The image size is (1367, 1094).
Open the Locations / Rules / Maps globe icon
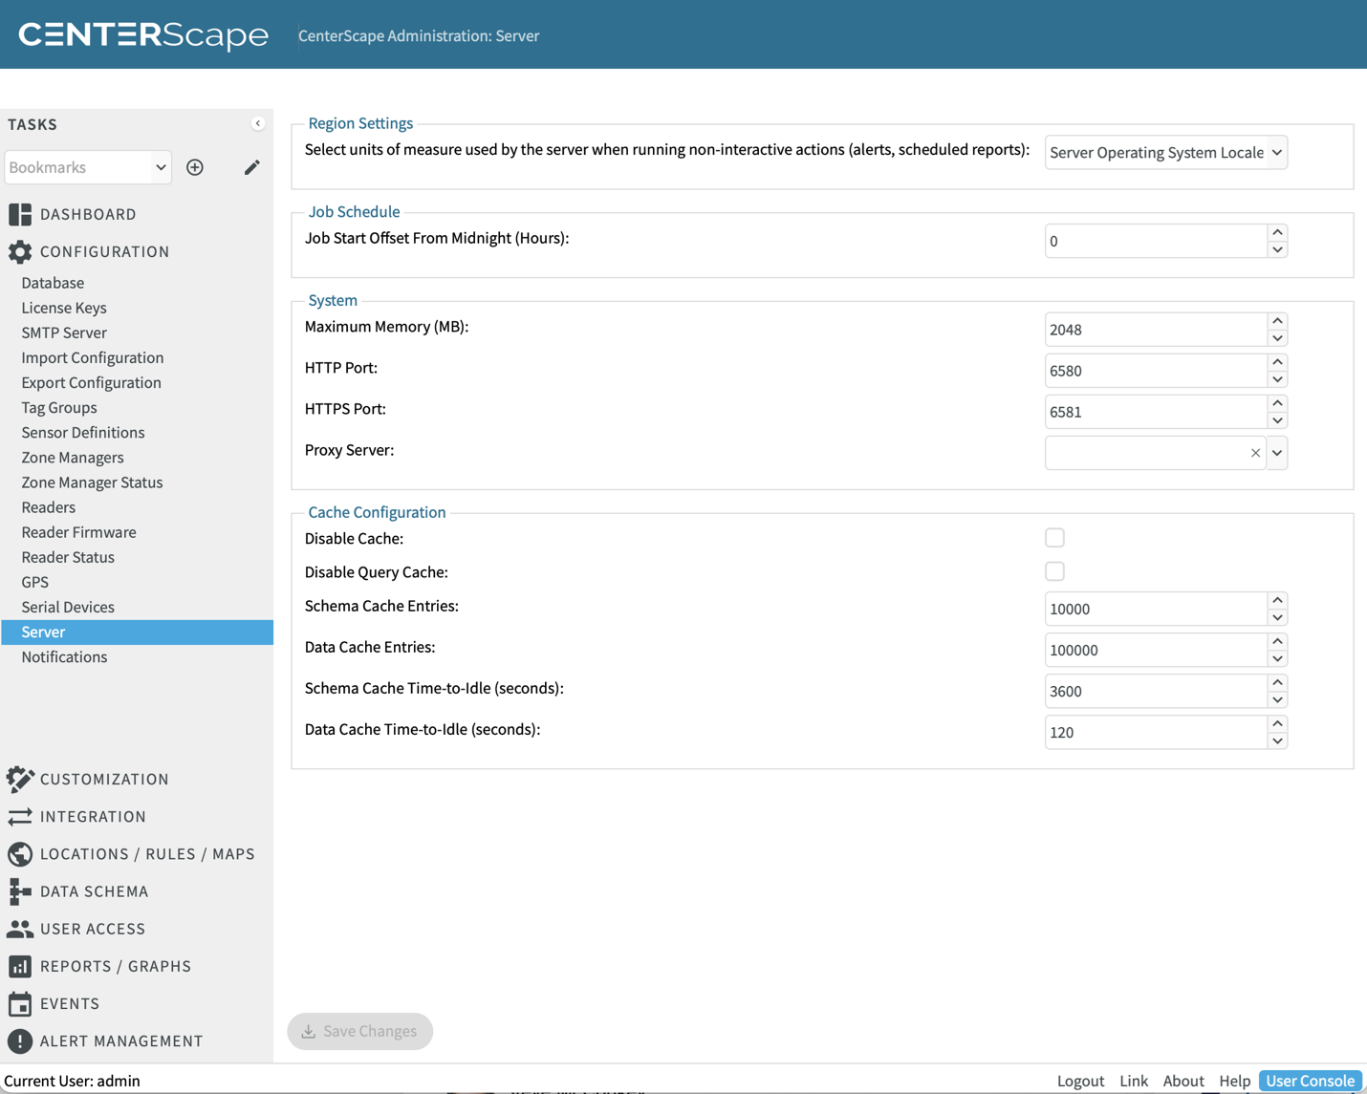(x=20, y=853)
